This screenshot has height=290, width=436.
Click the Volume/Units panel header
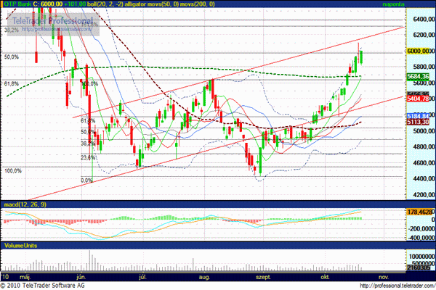[x=20, y=246]
